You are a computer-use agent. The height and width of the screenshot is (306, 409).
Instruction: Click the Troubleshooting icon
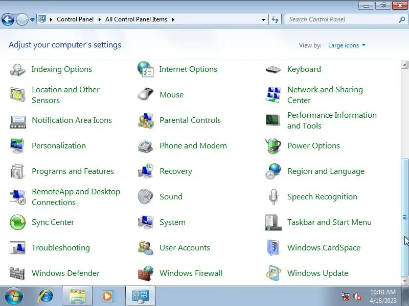coord(17,248)
